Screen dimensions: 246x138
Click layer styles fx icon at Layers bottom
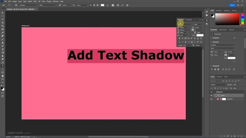point(224,136)
